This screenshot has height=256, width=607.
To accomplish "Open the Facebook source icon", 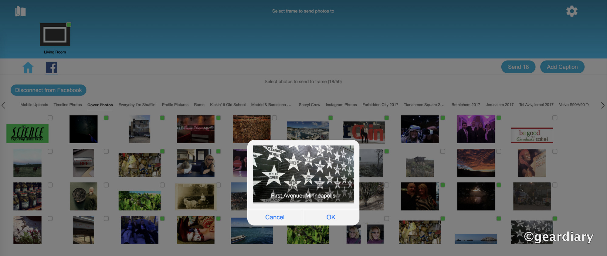I will [52, 67].
